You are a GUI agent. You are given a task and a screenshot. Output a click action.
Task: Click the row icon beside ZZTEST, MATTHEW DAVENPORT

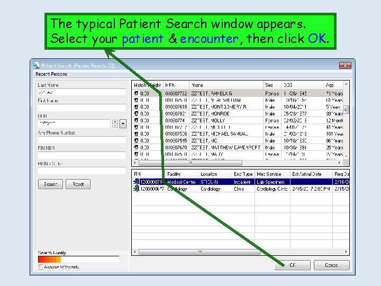137,147
